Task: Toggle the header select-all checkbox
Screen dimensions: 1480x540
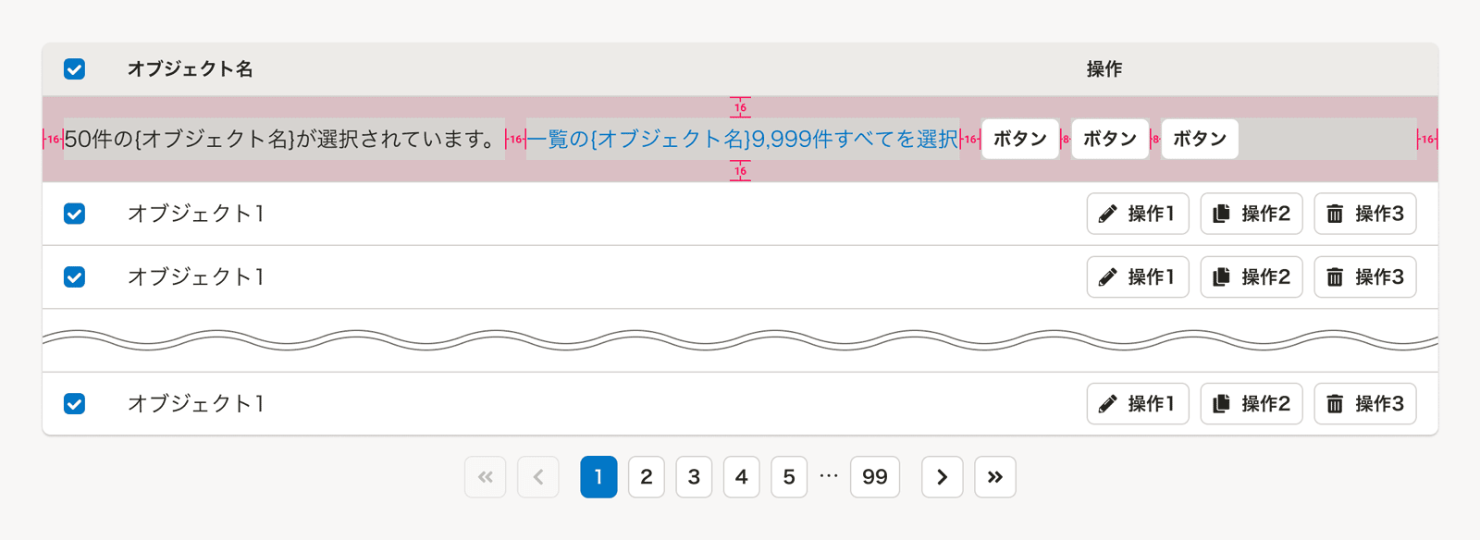Action: tap(75, 69)
